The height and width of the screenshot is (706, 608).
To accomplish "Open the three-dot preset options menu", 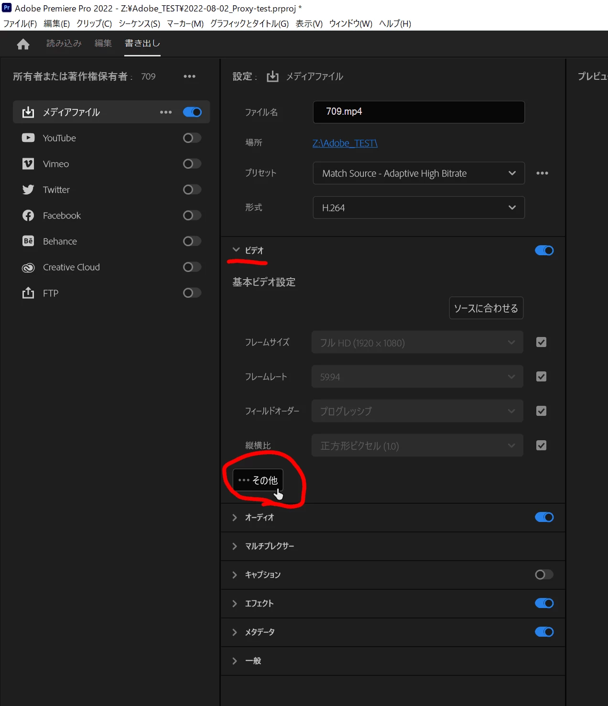I will [542, 173].
